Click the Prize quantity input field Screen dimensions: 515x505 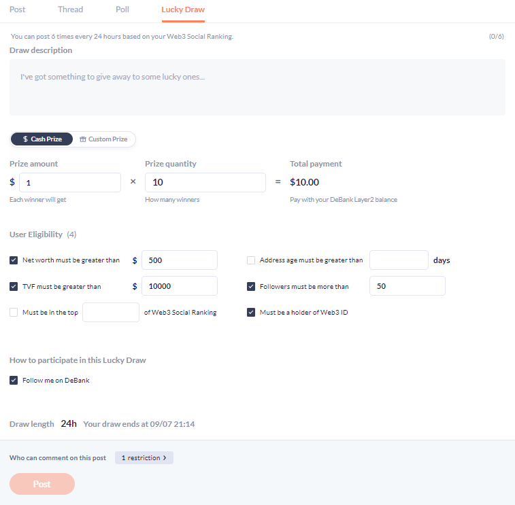205,182
